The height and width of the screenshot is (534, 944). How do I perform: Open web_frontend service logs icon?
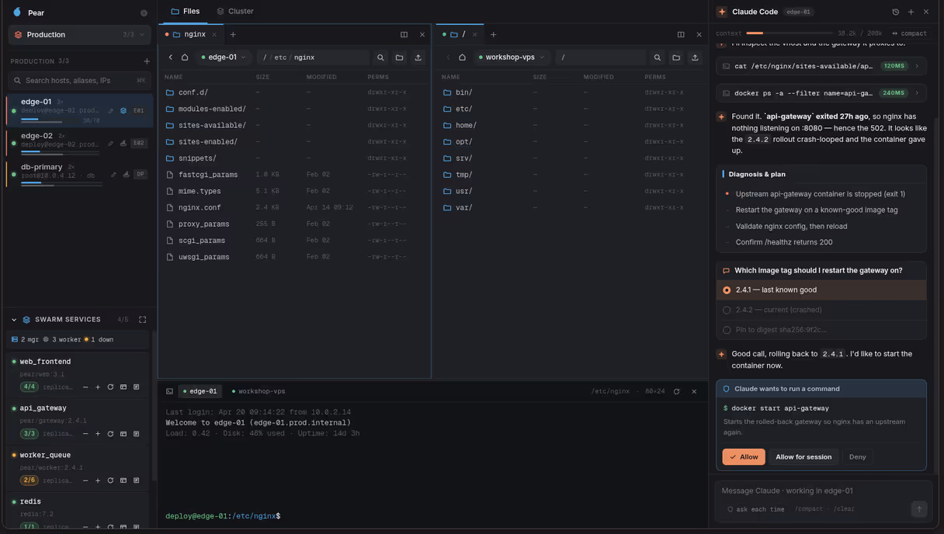(x=136, y=387)
